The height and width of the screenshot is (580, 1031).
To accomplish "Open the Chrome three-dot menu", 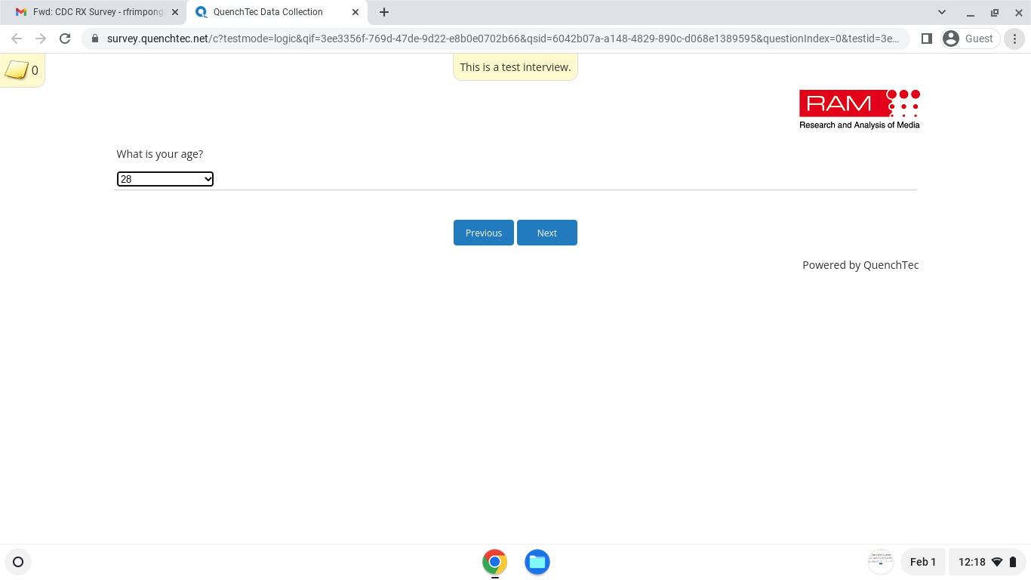I will pyautogui.click(x=1015, y=39).
